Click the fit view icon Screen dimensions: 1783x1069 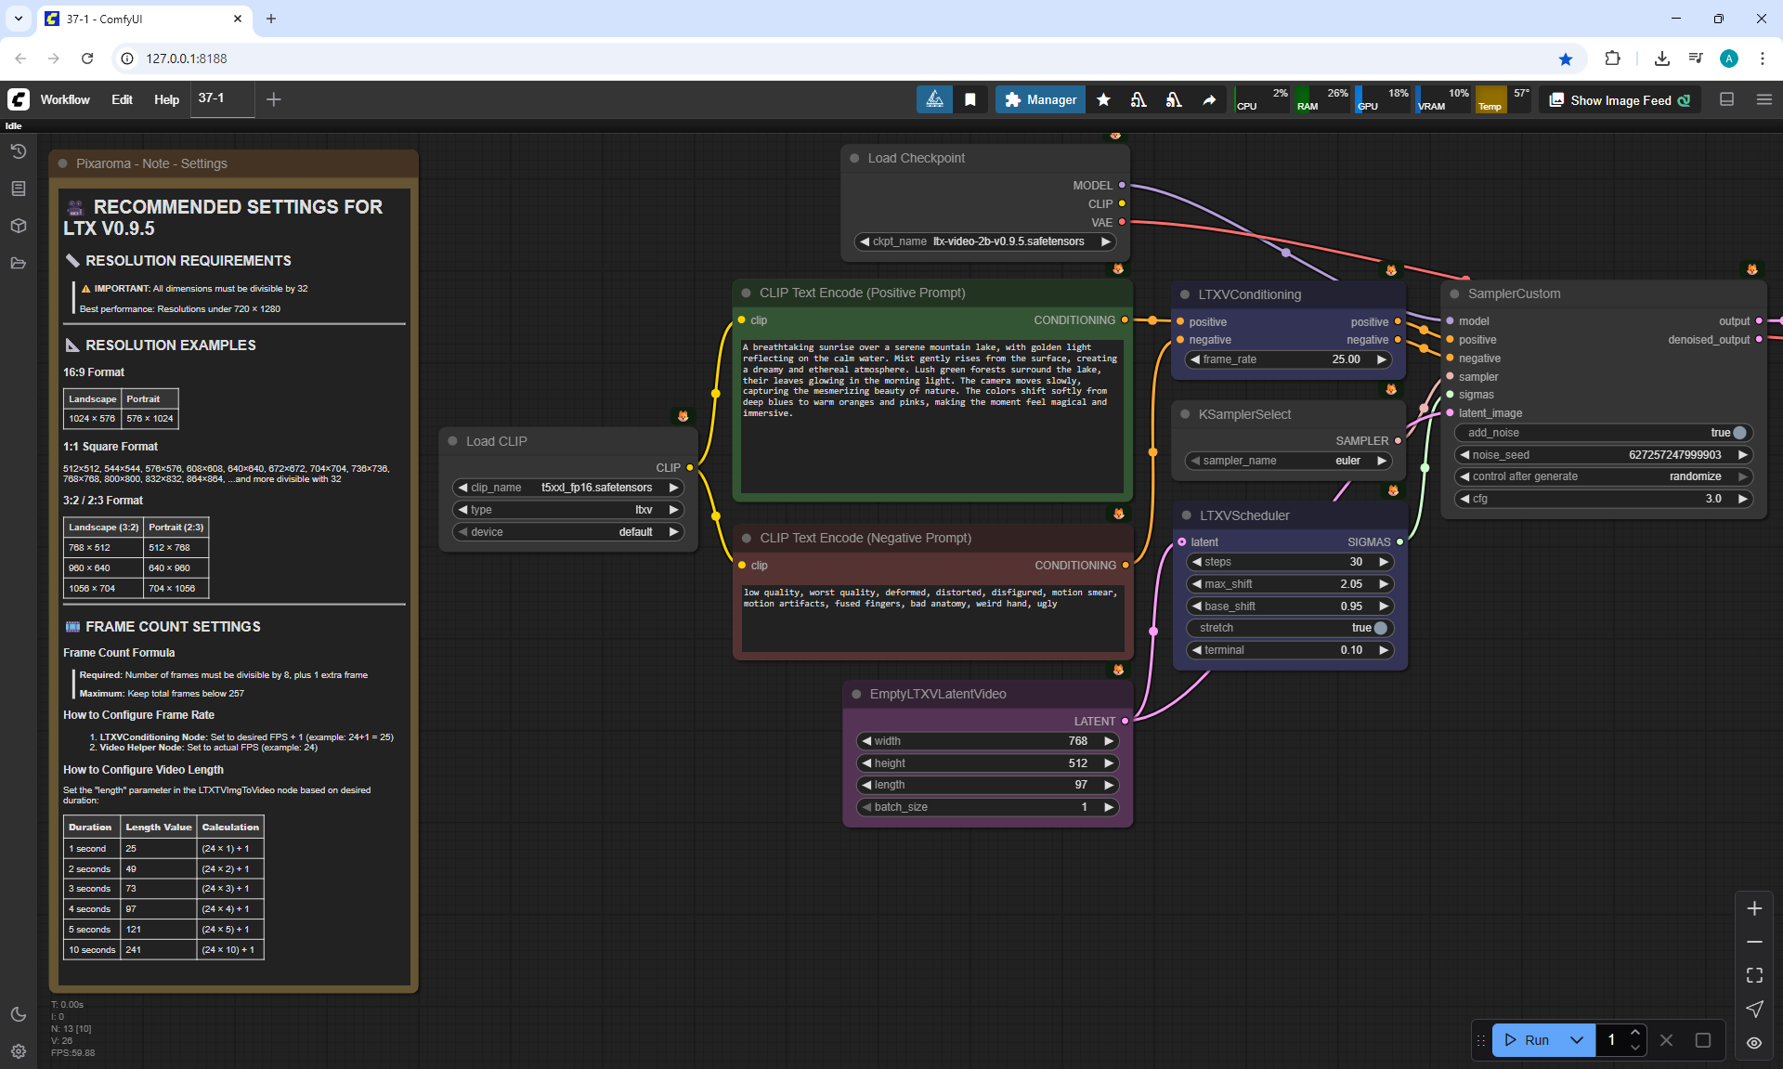coord(1754,975)
